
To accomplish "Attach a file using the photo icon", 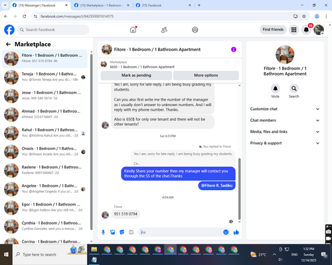I will (112, 232).
